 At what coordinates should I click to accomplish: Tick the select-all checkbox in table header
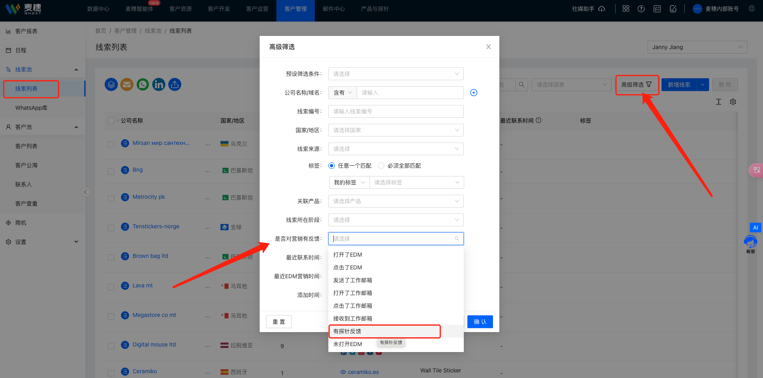point(111,121)
